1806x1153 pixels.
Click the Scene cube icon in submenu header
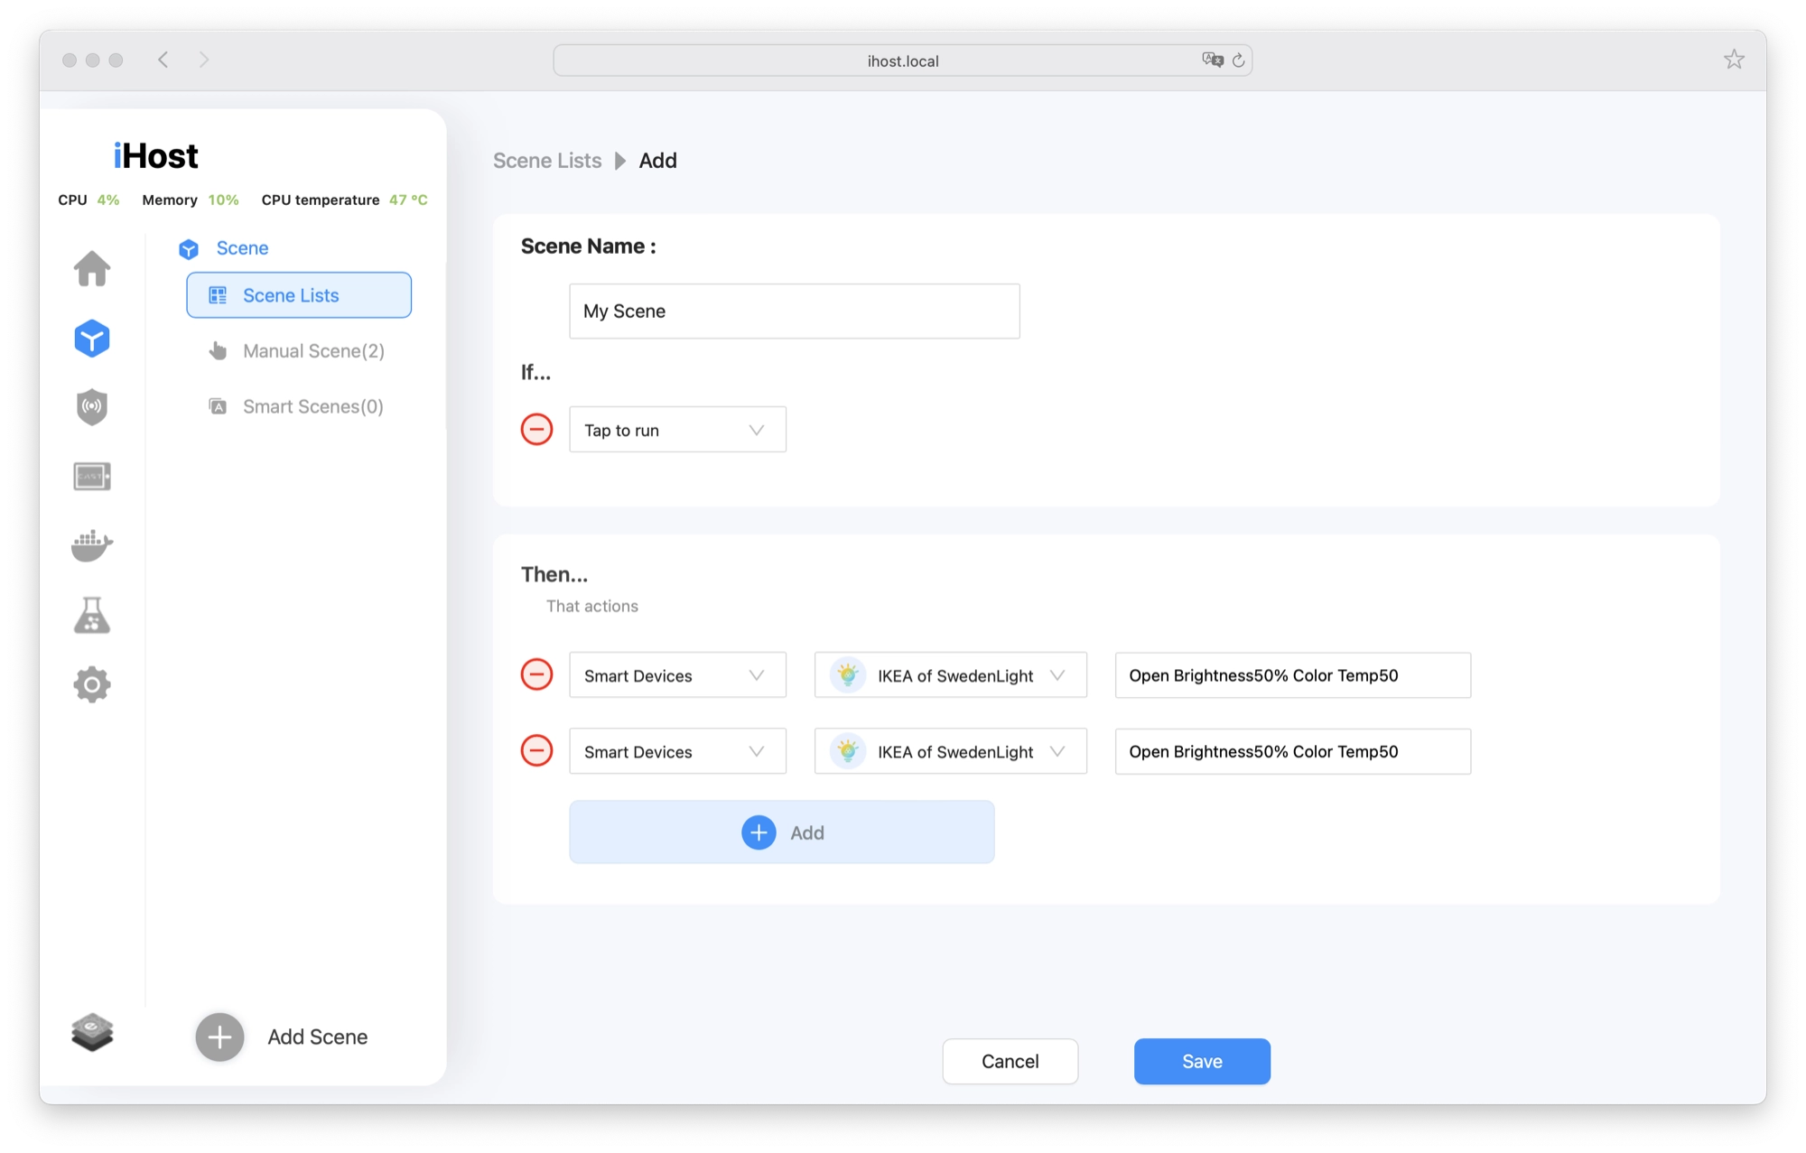[x=189, y=248]
